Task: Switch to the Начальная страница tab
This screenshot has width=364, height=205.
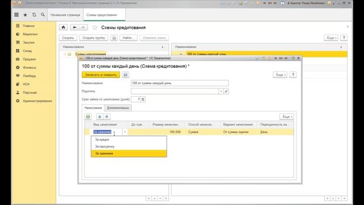Action: [x=65, y=15]
